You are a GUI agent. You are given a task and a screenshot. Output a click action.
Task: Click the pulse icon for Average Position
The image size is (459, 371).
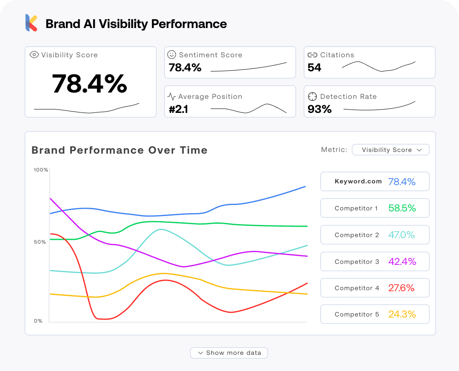171,96
